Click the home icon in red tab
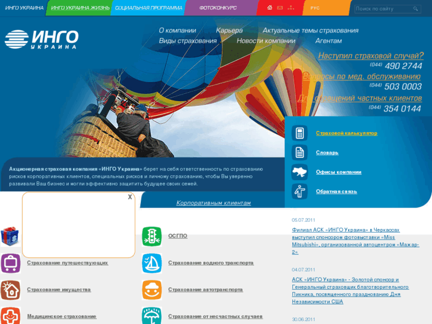The image size is (432, 324). click(x=269, y=8)
